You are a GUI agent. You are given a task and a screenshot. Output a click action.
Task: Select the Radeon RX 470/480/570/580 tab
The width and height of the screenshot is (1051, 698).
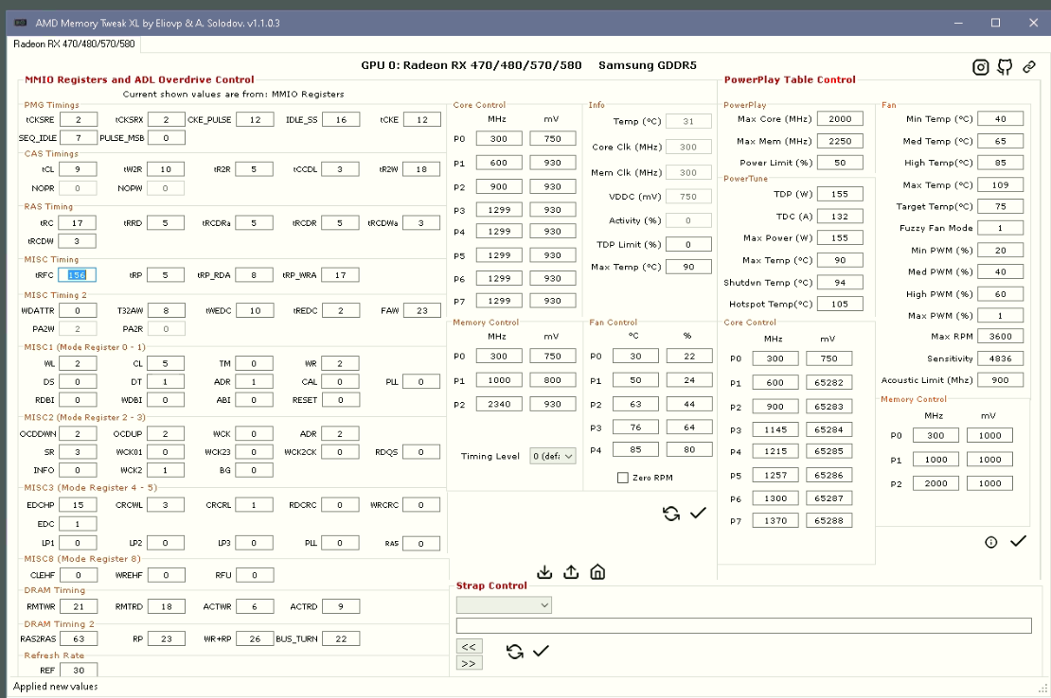pyautogui.click(x=74, y=44)
